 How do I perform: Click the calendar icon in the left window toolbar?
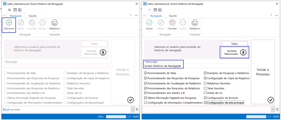point(15,10)
